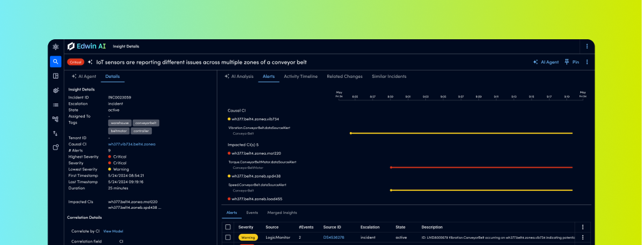Check the LogicMonitor alert row checkbox
Screen dimensions: 642x245
click(x=228, y=238)
